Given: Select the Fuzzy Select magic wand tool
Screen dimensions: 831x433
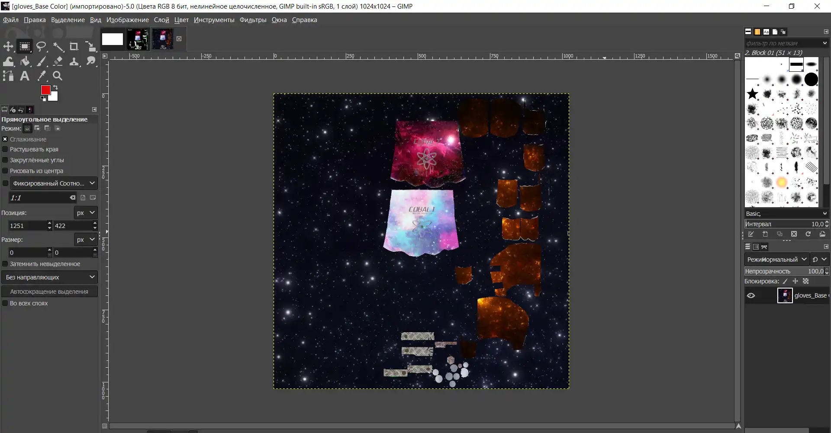Looking at the screenshot, I should pos(58,46).
